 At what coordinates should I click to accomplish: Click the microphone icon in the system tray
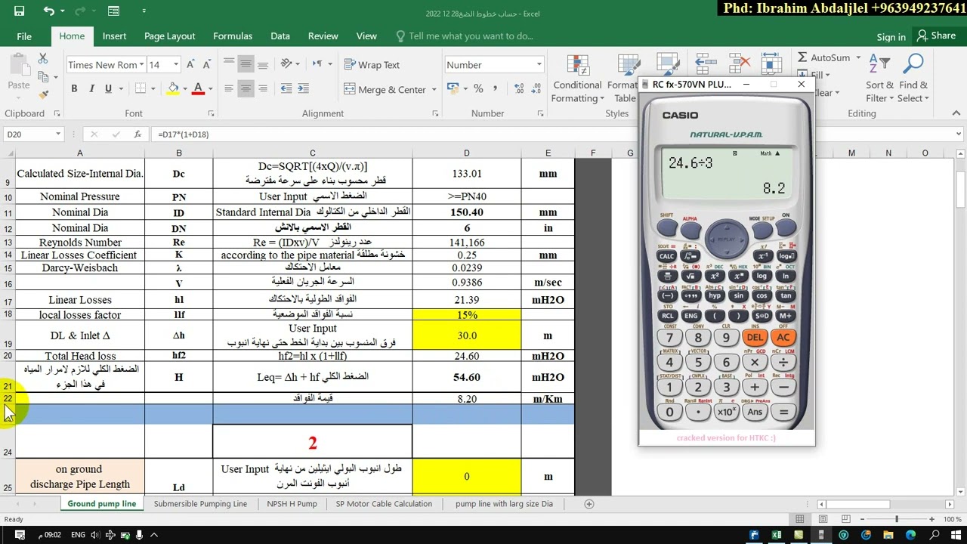[x=139, y=535]
